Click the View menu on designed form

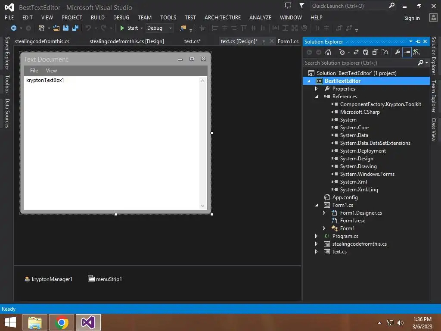[52, 70]
